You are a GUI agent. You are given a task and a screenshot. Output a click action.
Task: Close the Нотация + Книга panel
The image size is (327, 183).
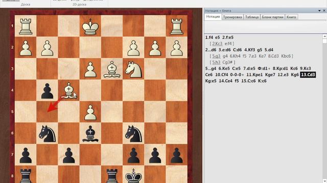tap(324, 11)
